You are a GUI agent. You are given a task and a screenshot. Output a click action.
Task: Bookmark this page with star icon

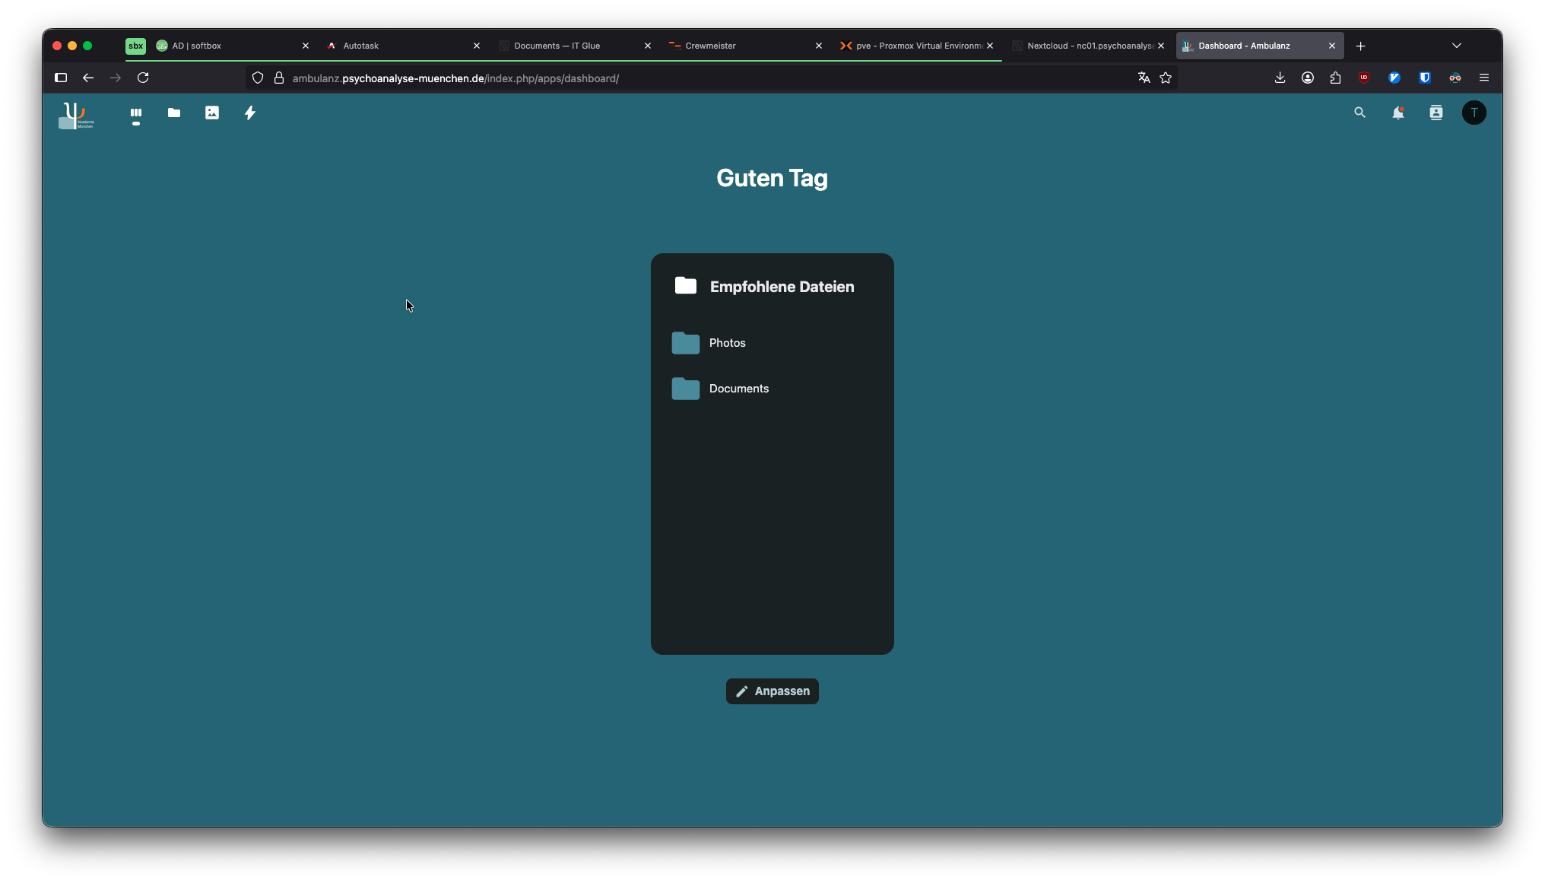pyautogui.click(x=1166, y=78)
